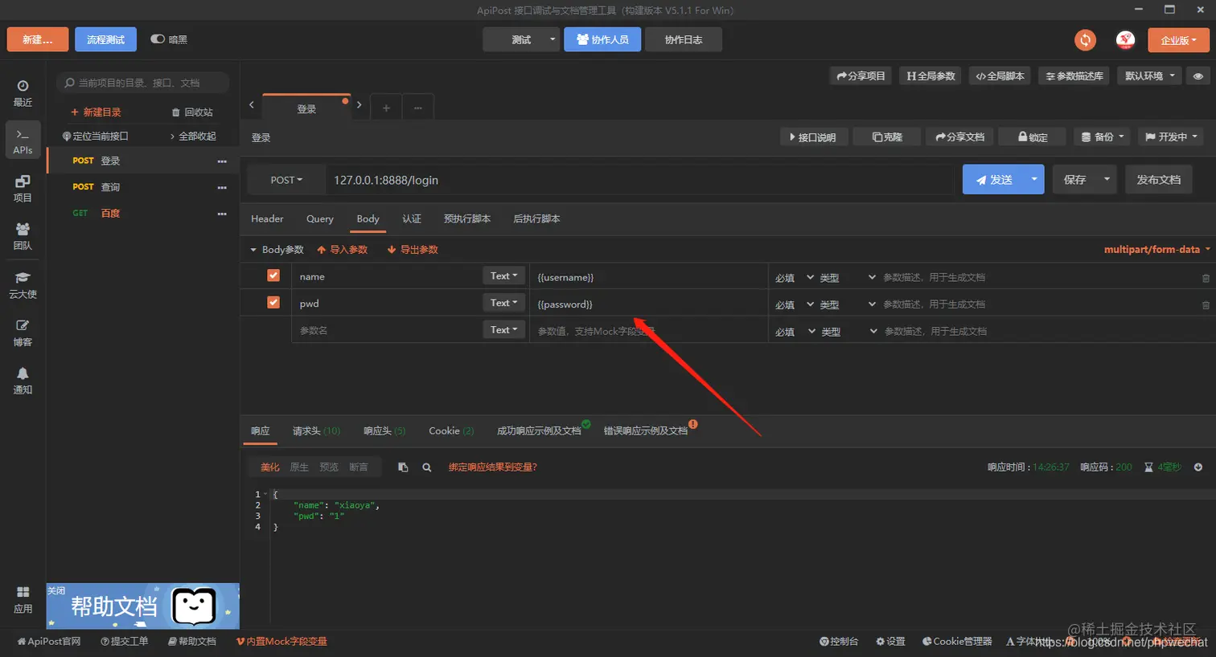The height and width of the screenshot is (657, 1216).
Task: Uncheck the pwd parameter checkbox
Action: tap(273, 303)
